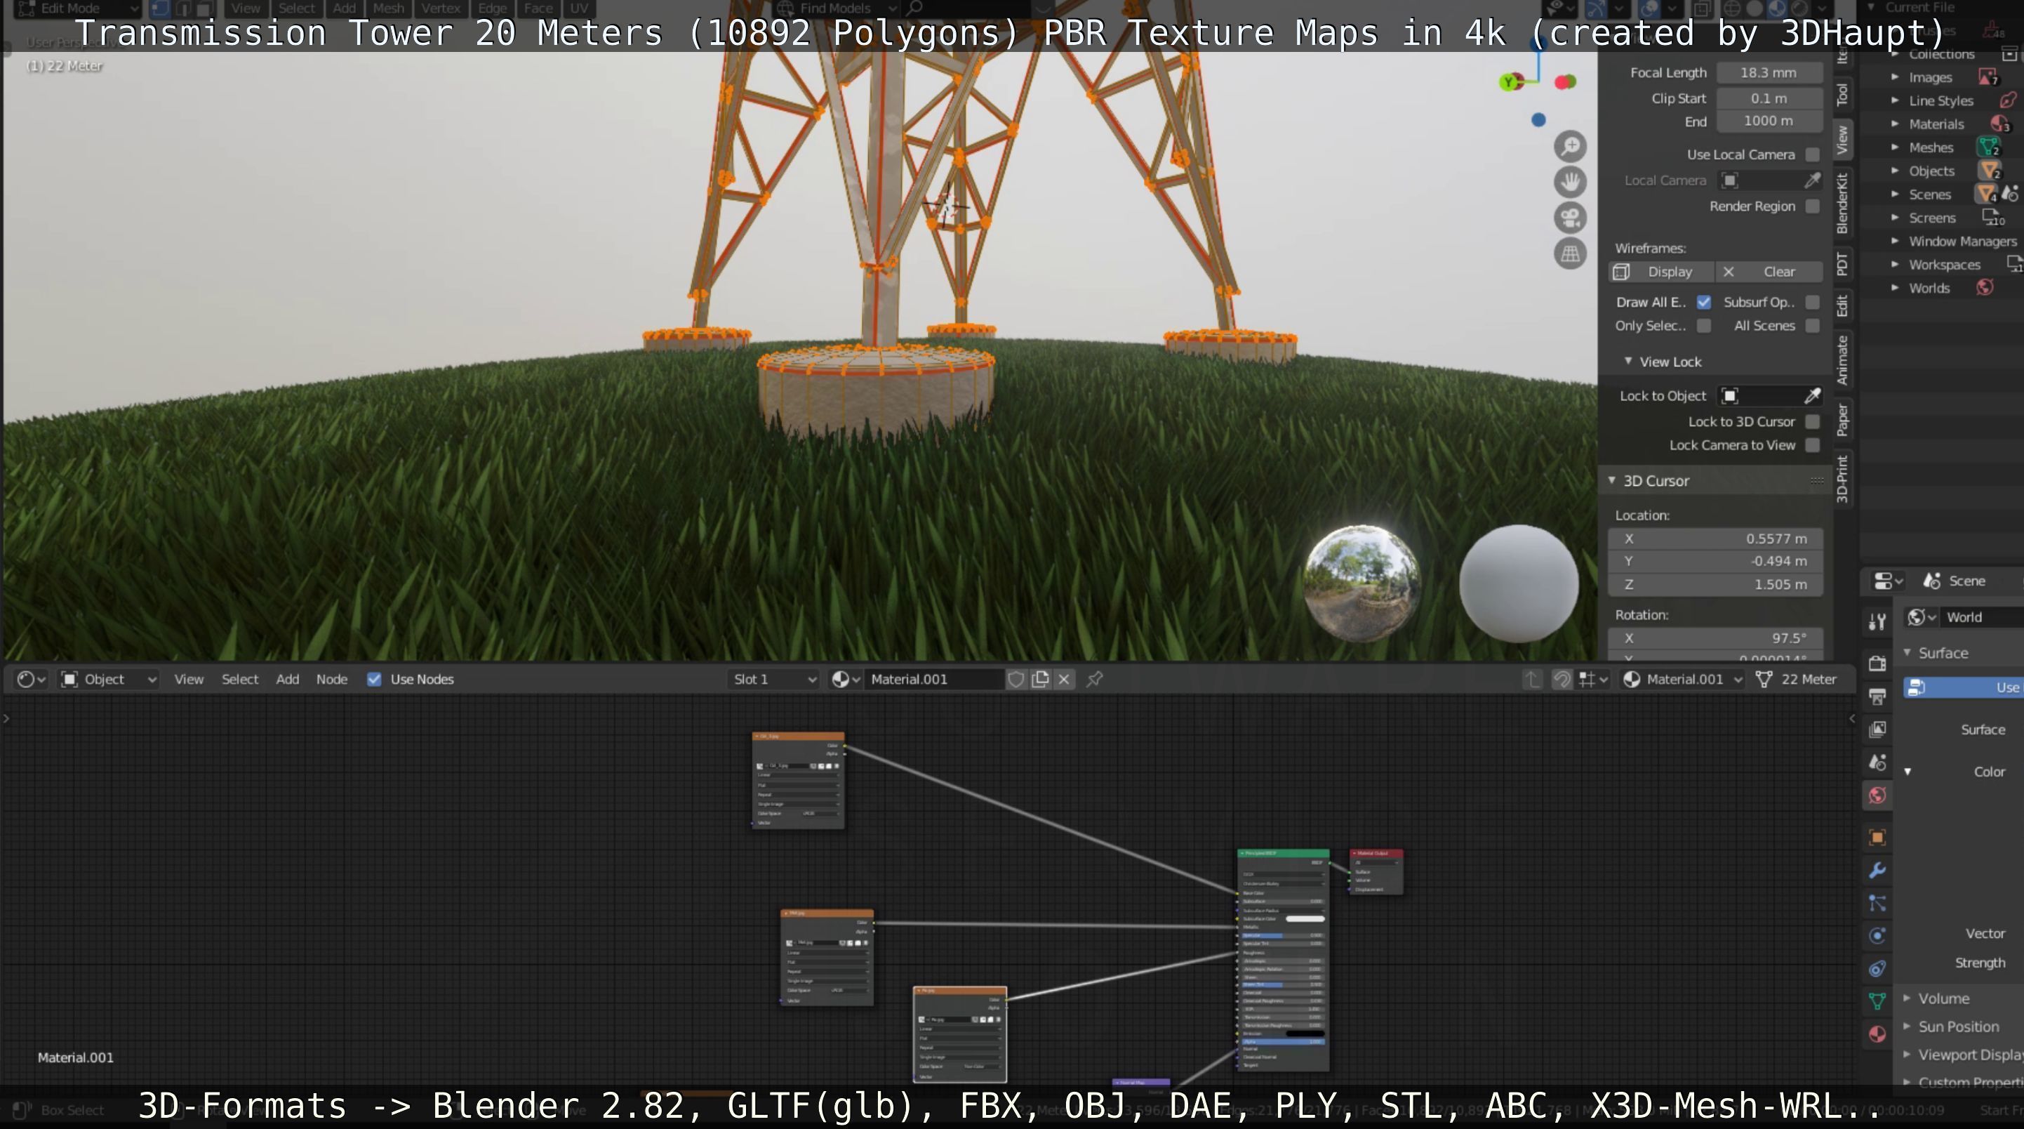Click the Lock to Object eyedropper icon
The image size is (2024, 1129).
(x=1812, y=395)
